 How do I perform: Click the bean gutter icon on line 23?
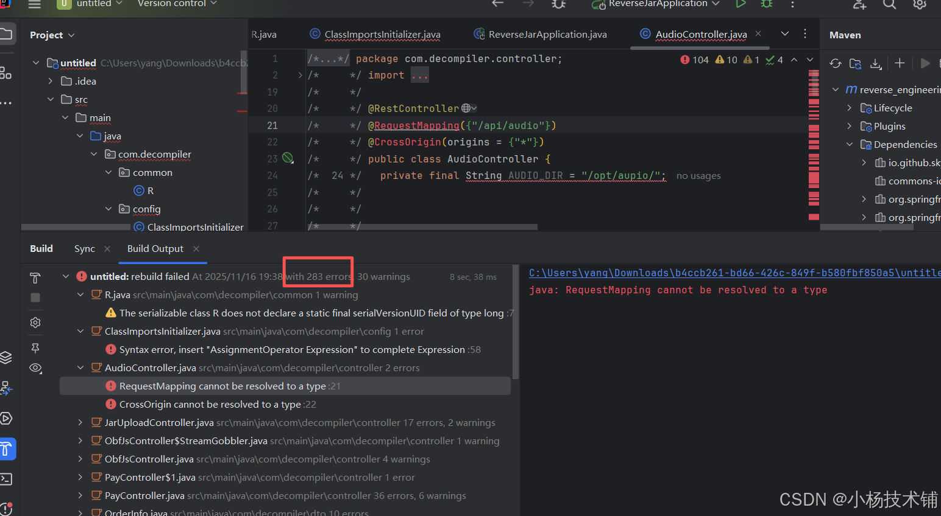point(288,158)
